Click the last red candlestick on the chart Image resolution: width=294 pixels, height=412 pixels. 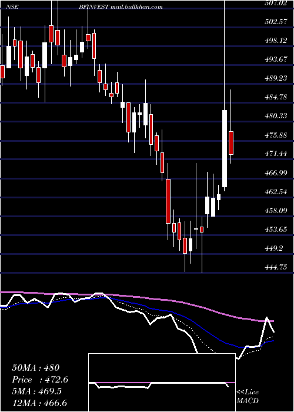click(x=231, y=143)
